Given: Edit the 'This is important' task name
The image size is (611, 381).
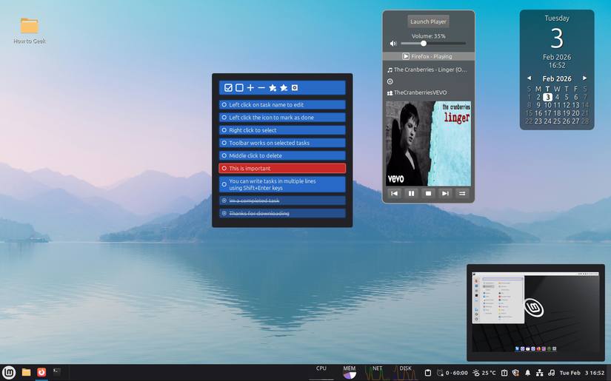Looking at the screenshot, I should pos(250,168).
